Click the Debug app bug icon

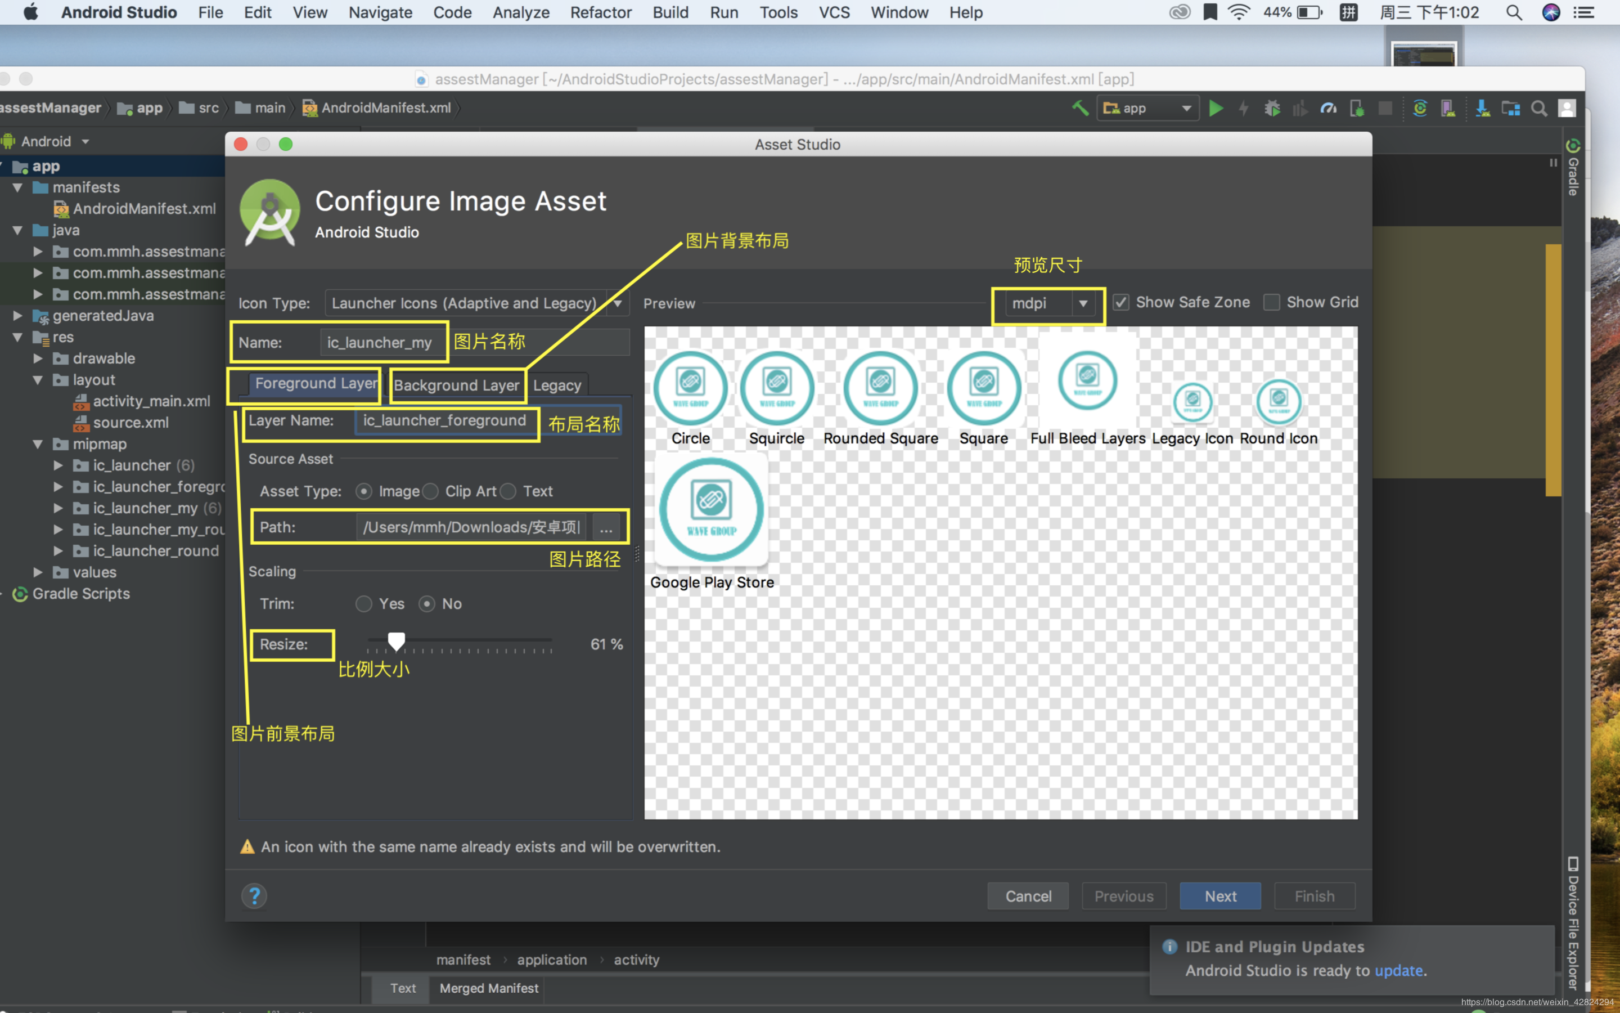pyautogui.click(x=1272, y=108)
